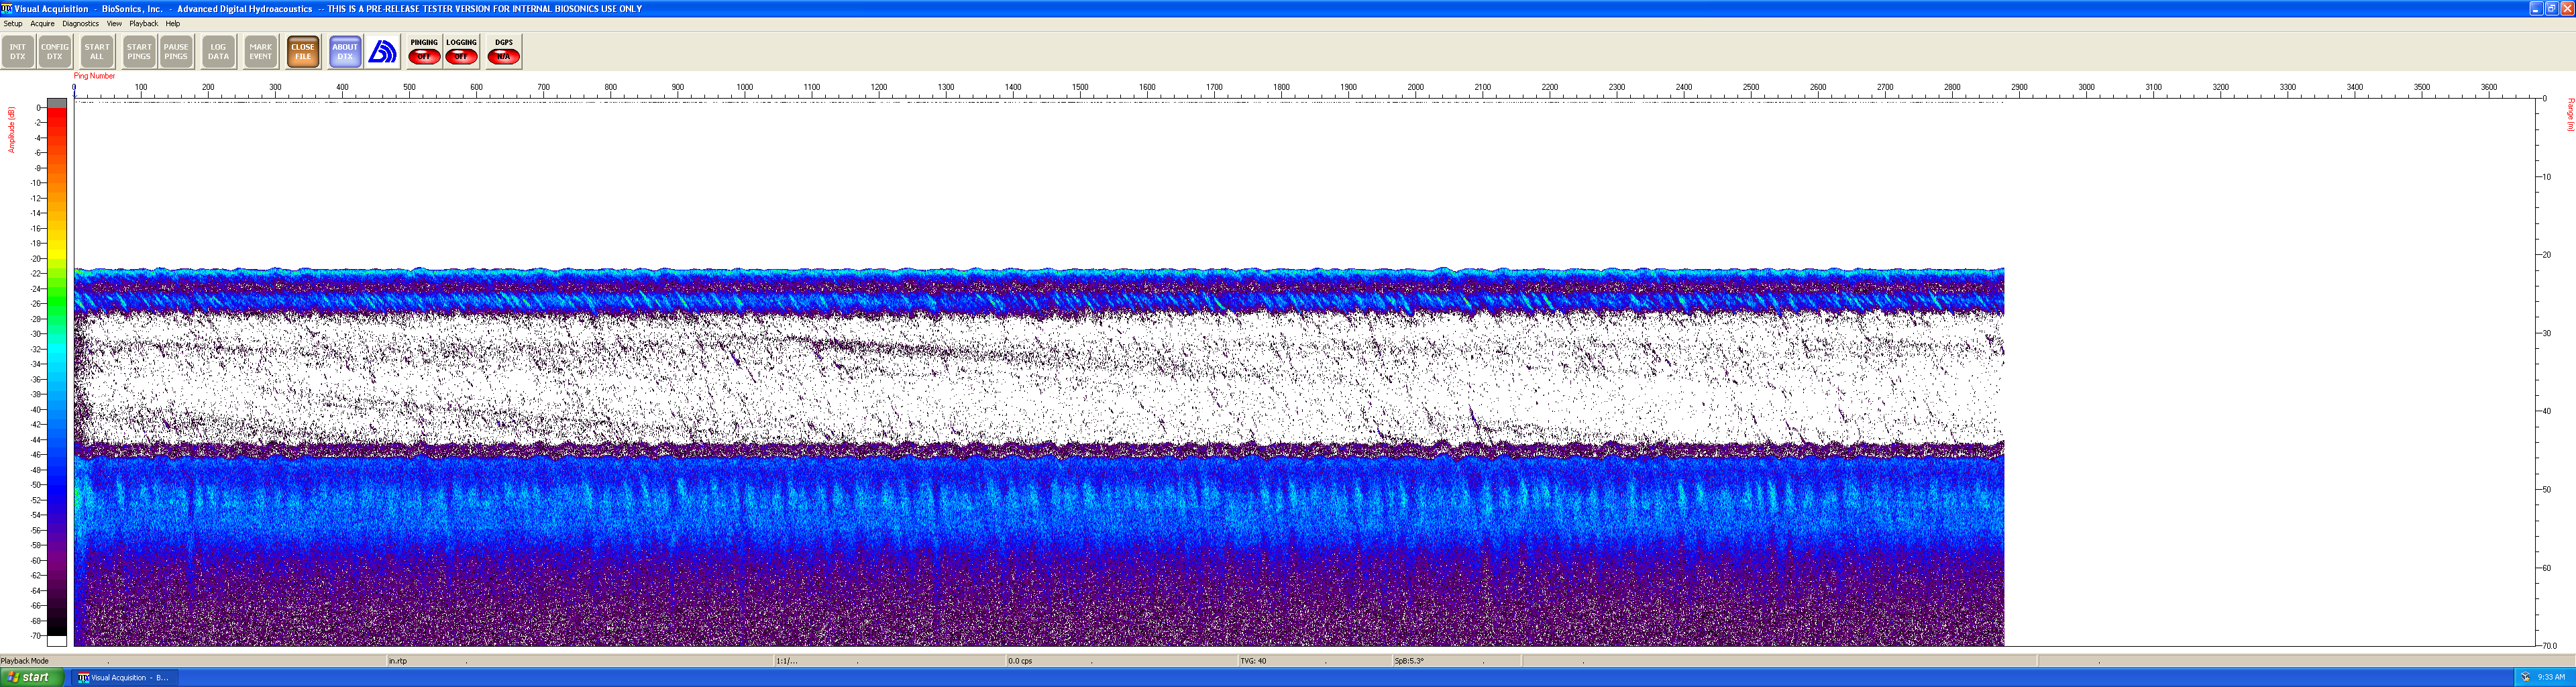Viewport: 2576px width, 687px height.
Task: Click the 'TVG: 40' status bar entry
Action: pos(1253,661)
